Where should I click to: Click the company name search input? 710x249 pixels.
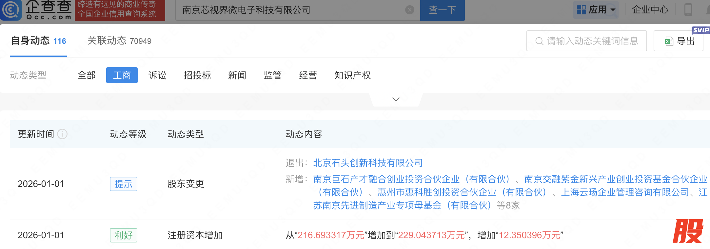[x=292, y=10]
